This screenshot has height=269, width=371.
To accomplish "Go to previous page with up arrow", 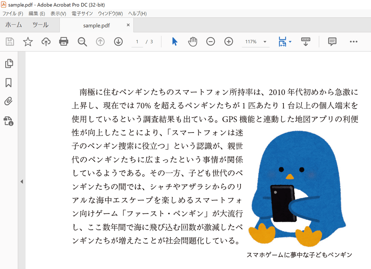I will tap(100, 41).
